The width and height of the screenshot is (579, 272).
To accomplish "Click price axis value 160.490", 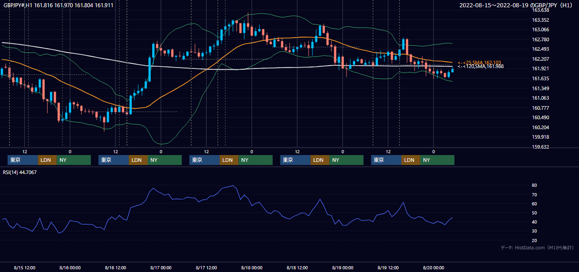I will coord(540,117).
